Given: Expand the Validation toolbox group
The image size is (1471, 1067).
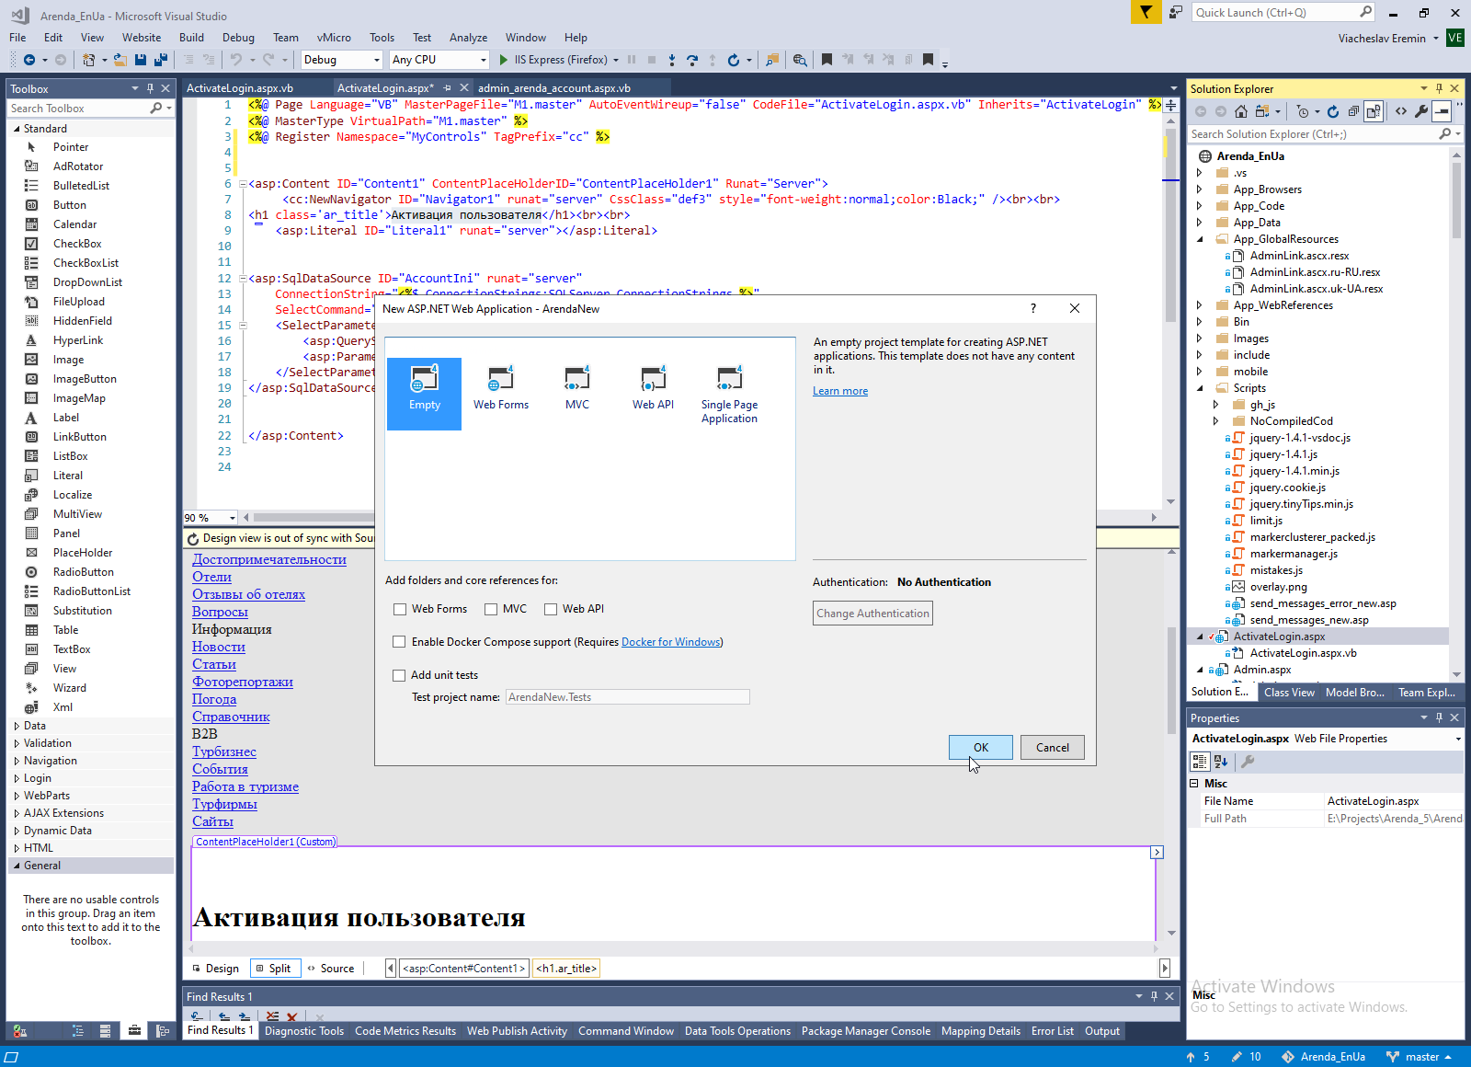Looking at the screenshot, I should [x=17, y=743].
